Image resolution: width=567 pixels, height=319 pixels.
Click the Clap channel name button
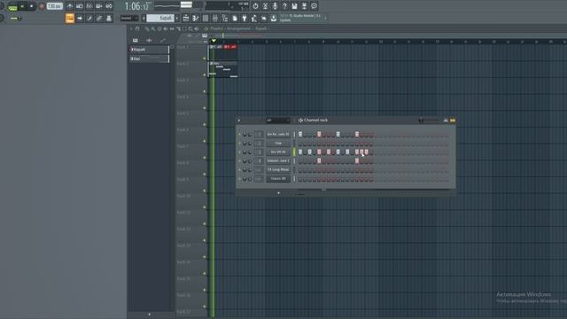click(x=278, y=144)
